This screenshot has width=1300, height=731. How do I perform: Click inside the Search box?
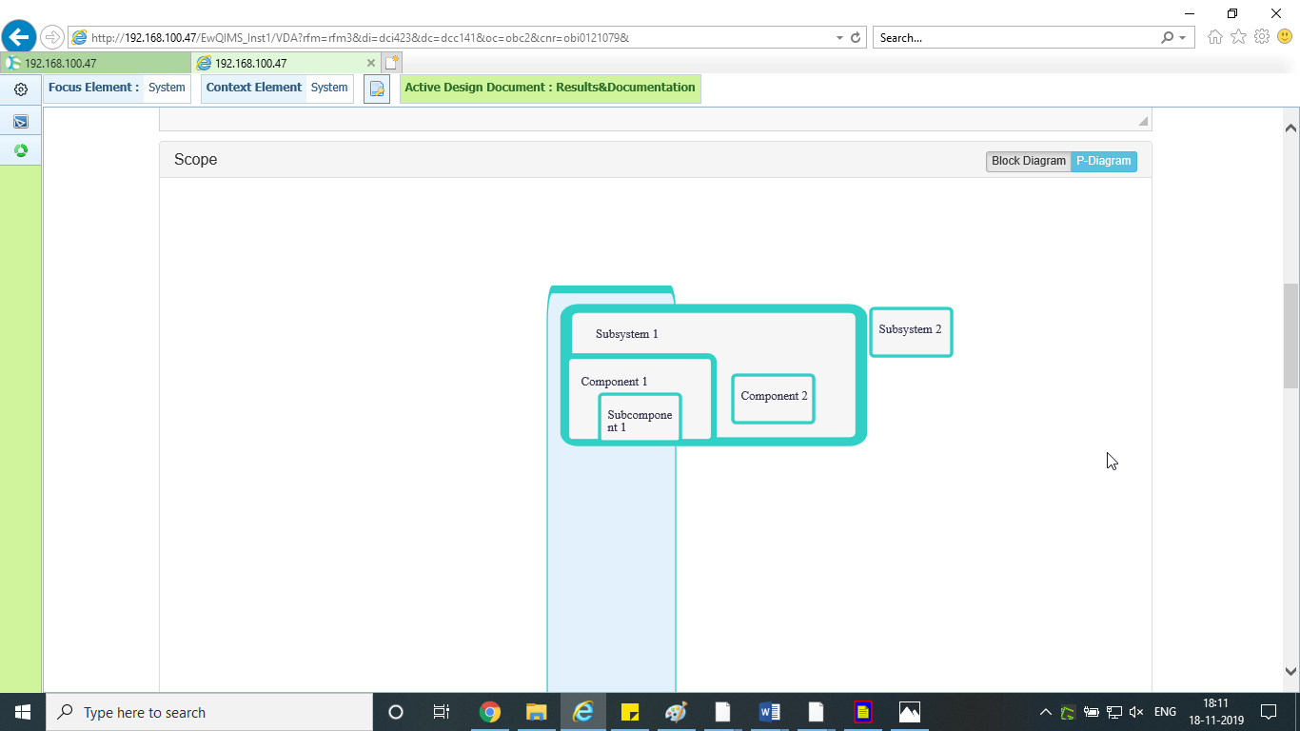[1014, 38]
